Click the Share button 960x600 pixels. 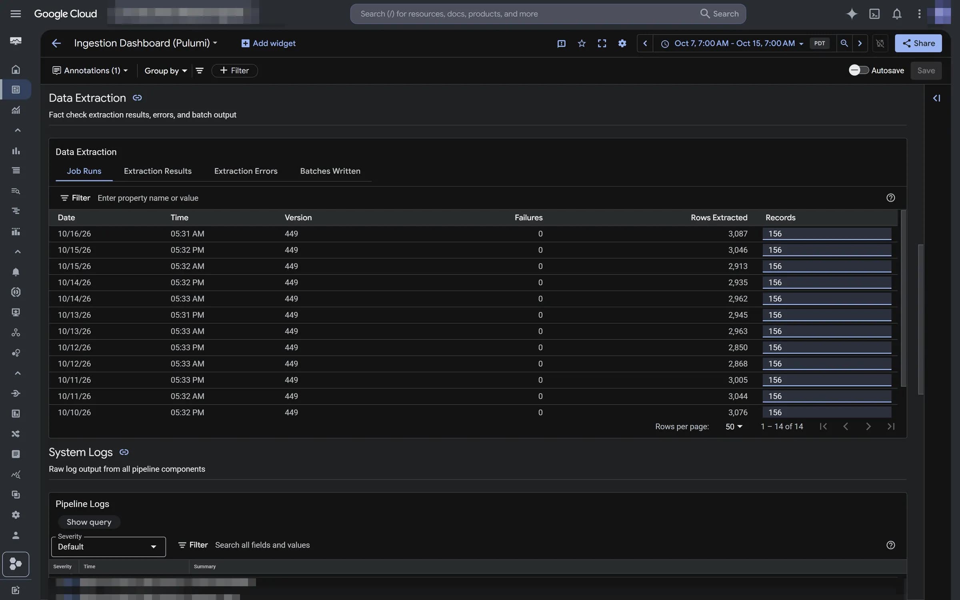(918, 43)
